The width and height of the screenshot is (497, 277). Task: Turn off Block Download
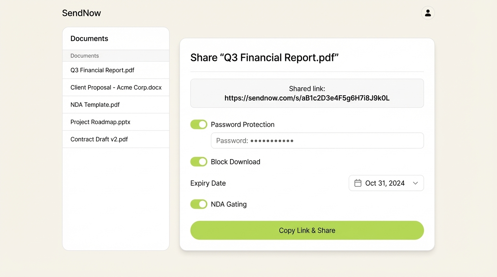pyautogui.click(x=199, y=162)
